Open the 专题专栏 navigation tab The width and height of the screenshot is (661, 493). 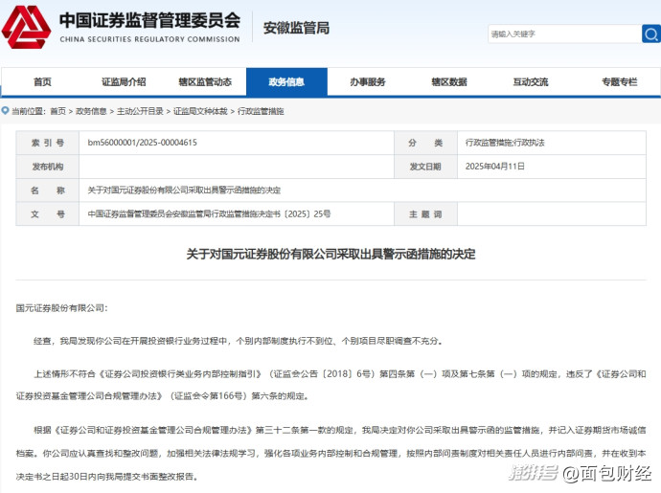tap(619, 81)
